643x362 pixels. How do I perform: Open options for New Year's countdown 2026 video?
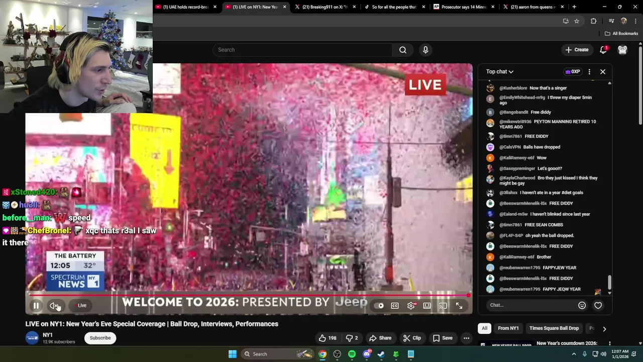(610, 344)
